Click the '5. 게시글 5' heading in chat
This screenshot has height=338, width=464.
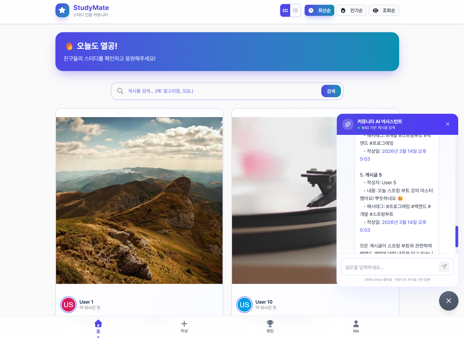[x=371, y=175]
